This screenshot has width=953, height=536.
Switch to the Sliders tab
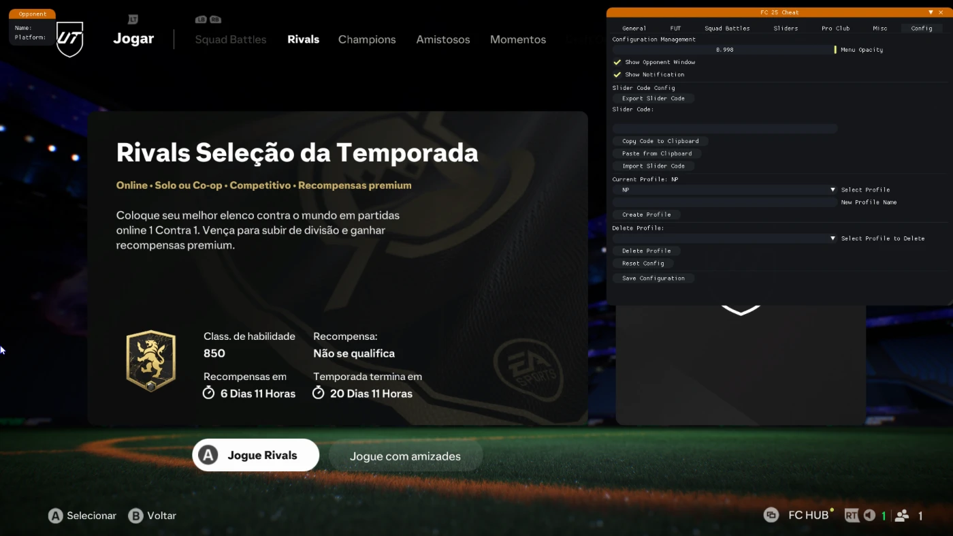pos(786,29)
